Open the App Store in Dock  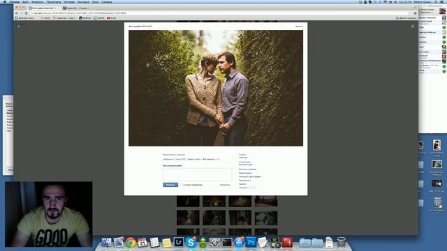coord(239,243)
